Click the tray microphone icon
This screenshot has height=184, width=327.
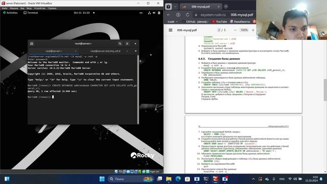click(x=274, y=179)
